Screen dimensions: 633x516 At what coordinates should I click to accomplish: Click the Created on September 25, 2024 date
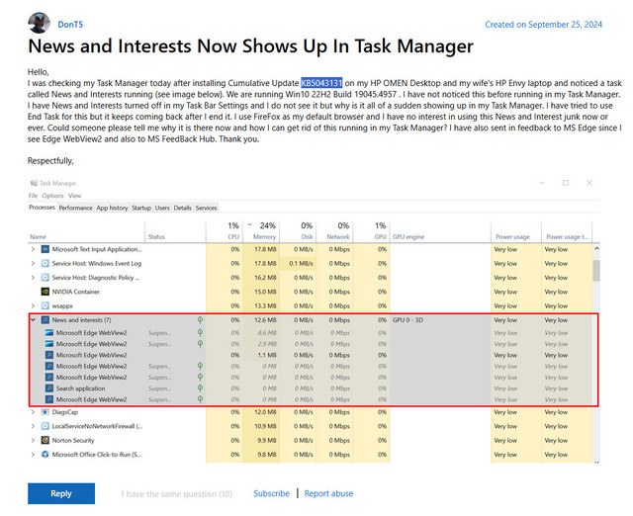[x=543, y=25]
